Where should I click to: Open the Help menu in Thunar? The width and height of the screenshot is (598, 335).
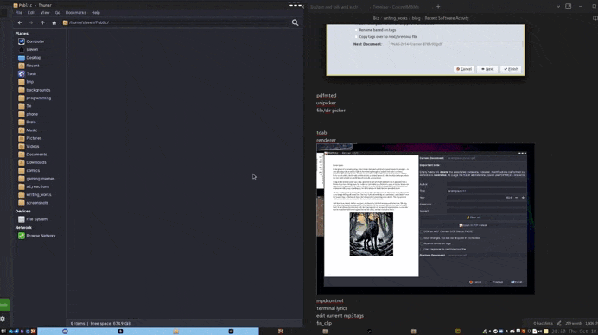pos(95,13)
